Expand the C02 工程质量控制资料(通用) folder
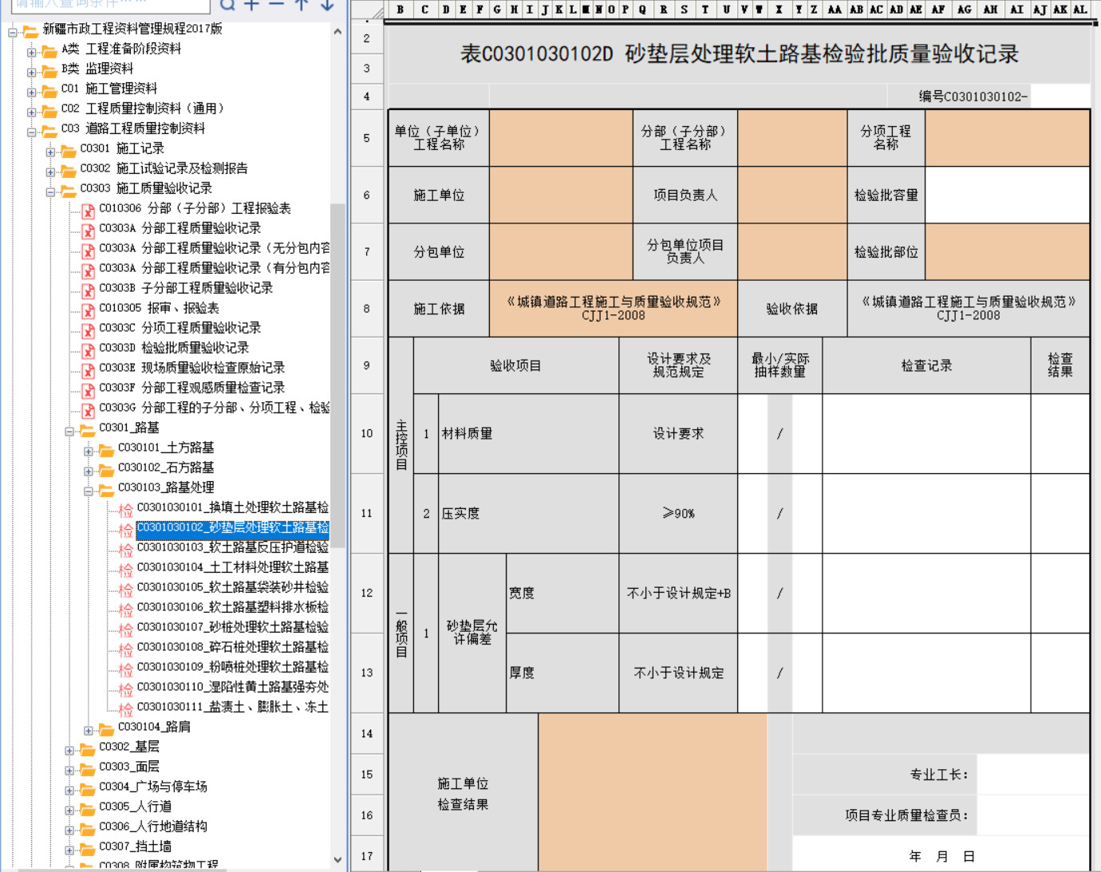 31,112
